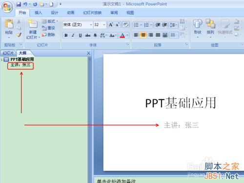Screen dimensions: 244x183
Task: Open the 剪贴板 dialog launcher
Action: [x=20, y=44]
